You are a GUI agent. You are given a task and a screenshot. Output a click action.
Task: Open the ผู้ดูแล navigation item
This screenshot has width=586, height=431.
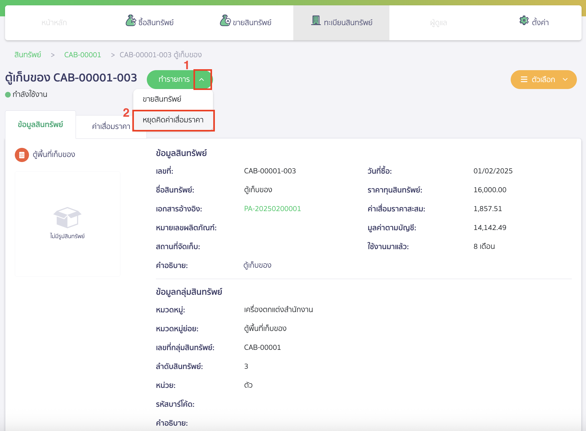pyautogui.click(x=438, y=23)
